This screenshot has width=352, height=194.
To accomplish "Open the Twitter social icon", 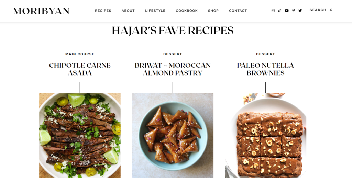I will (x=300, y=11).
